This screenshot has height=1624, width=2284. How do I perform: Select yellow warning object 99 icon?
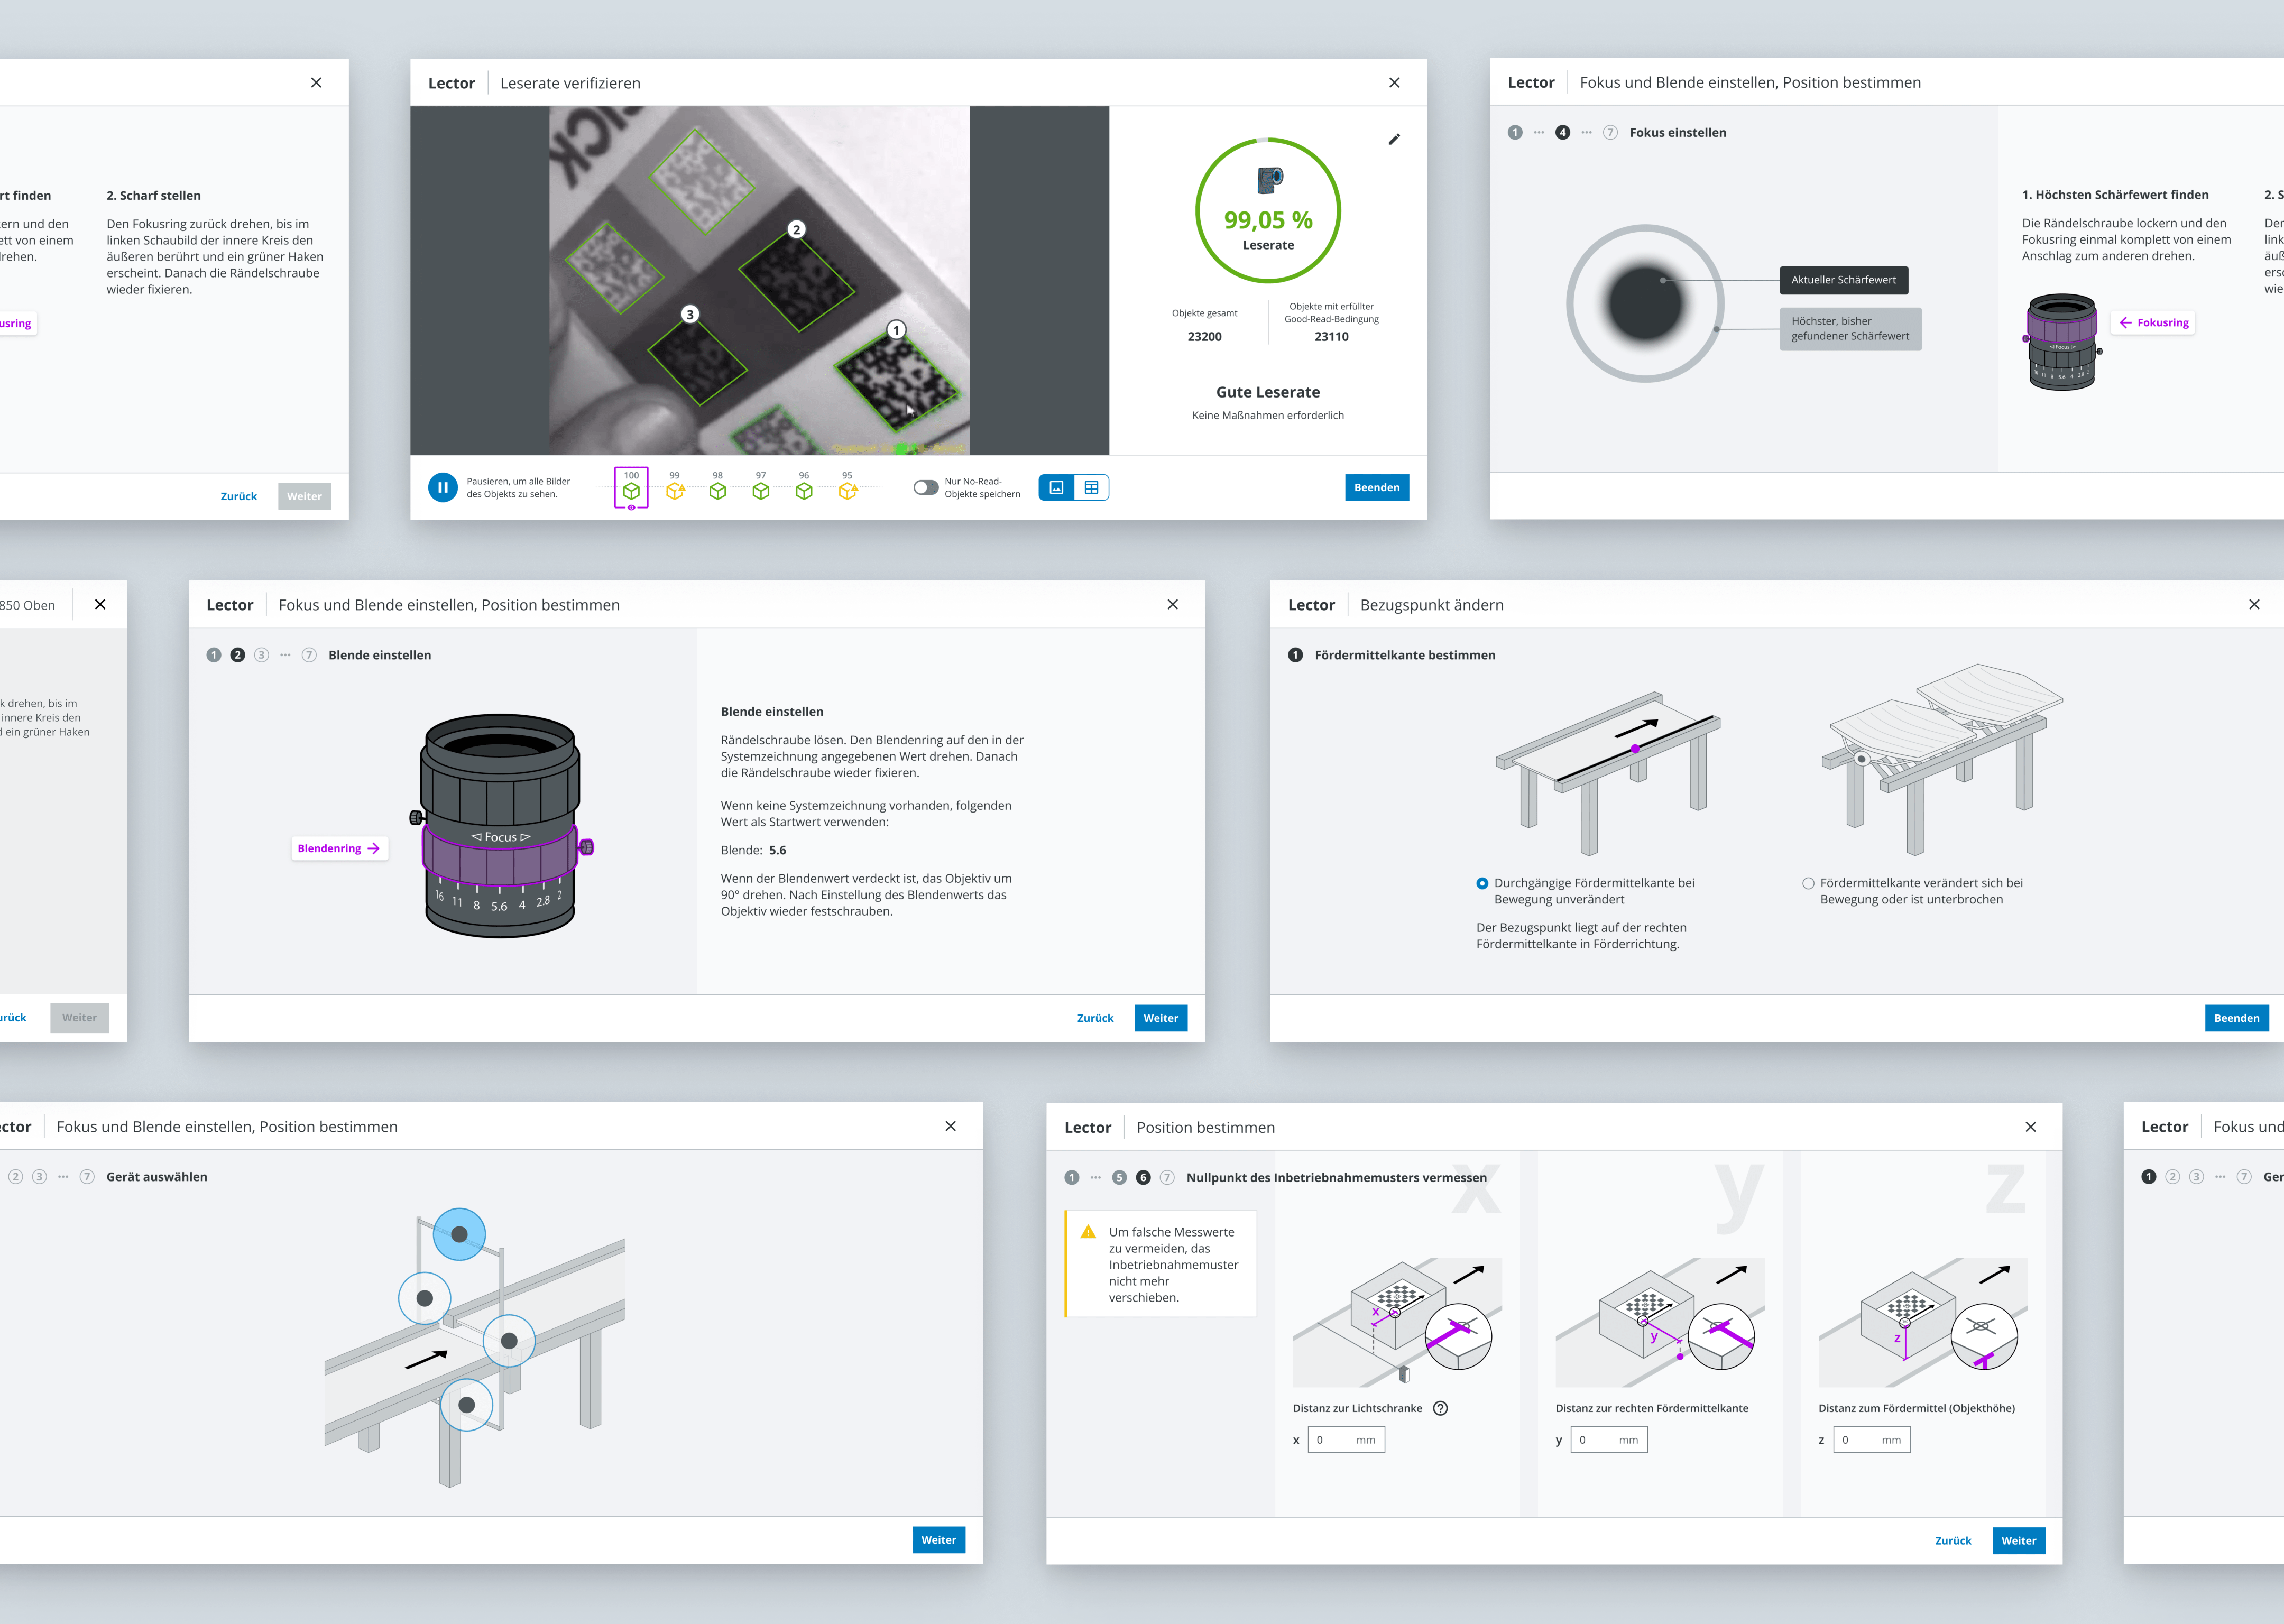pyautogui.click(x=675, y=491)
